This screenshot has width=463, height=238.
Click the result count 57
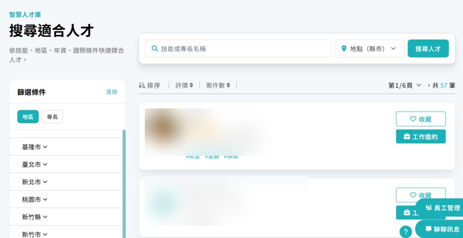[x=444, y=85]
